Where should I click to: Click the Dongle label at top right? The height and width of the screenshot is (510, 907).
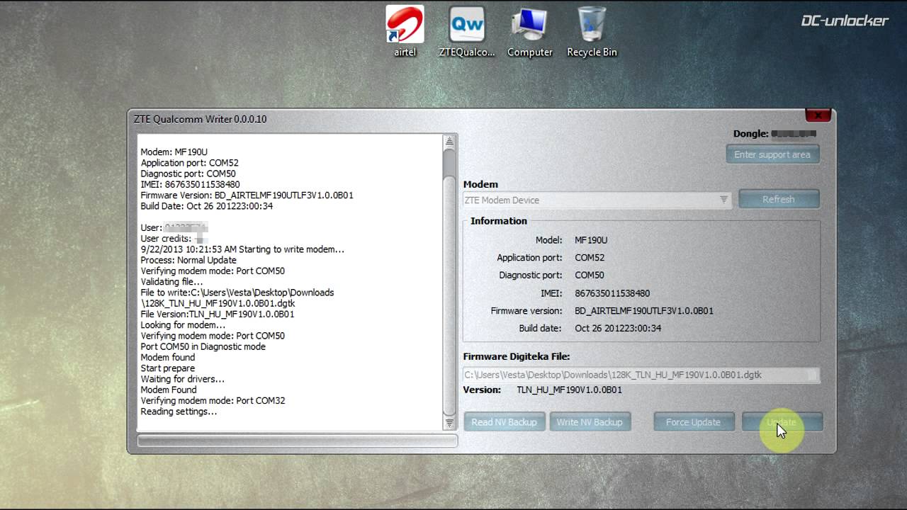click(x=751, y=133)
